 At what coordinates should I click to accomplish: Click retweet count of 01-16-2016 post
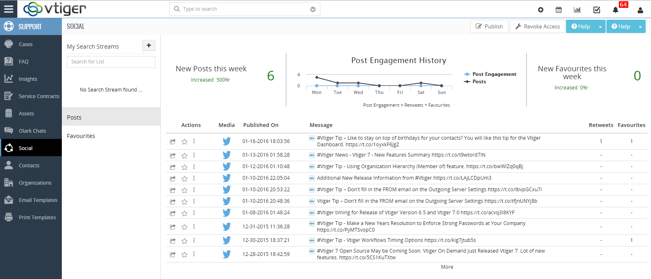coord(601,141)
